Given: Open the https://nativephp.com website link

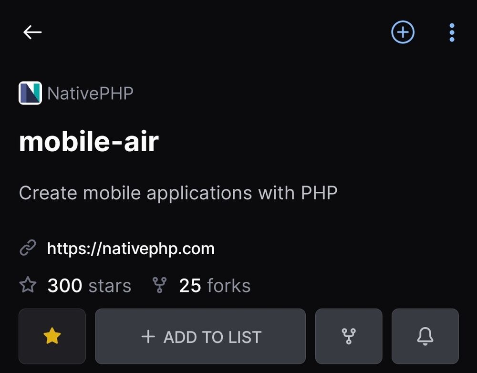Looking at the screenshot, I should [131, 249].
